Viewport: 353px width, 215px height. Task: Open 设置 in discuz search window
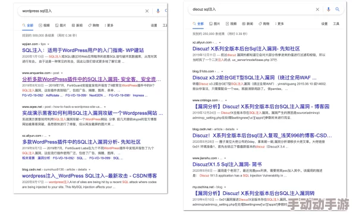[x=324, y=24]
